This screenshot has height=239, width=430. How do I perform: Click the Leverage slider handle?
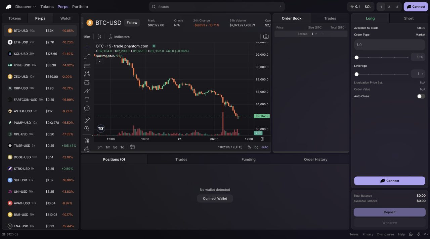coord(356,74)
